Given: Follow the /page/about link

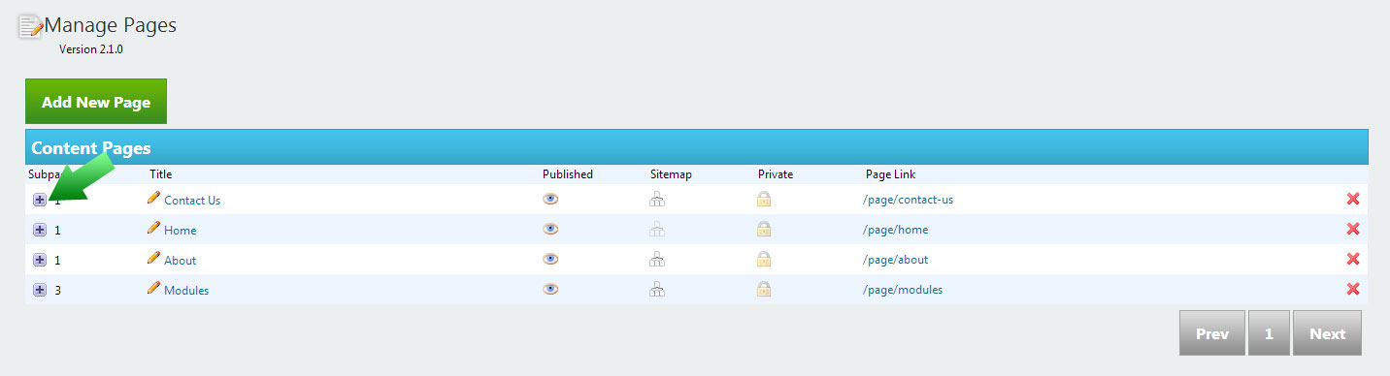Looking at the screenshot, I should (x=895, y=260).
